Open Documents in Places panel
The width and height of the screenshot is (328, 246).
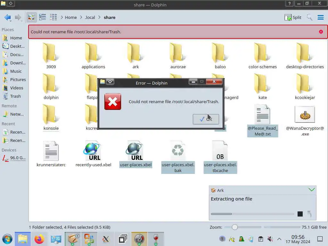point(14,54)
